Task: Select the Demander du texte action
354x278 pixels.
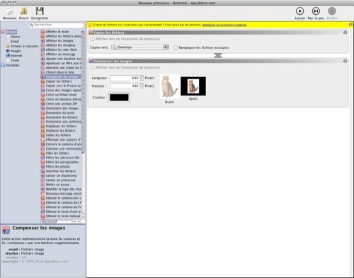Action: (61, 112)
